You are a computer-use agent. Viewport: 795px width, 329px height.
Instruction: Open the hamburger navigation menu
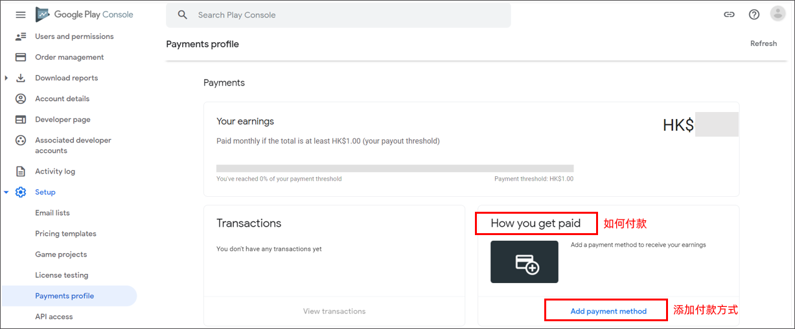tap(21, 14)
